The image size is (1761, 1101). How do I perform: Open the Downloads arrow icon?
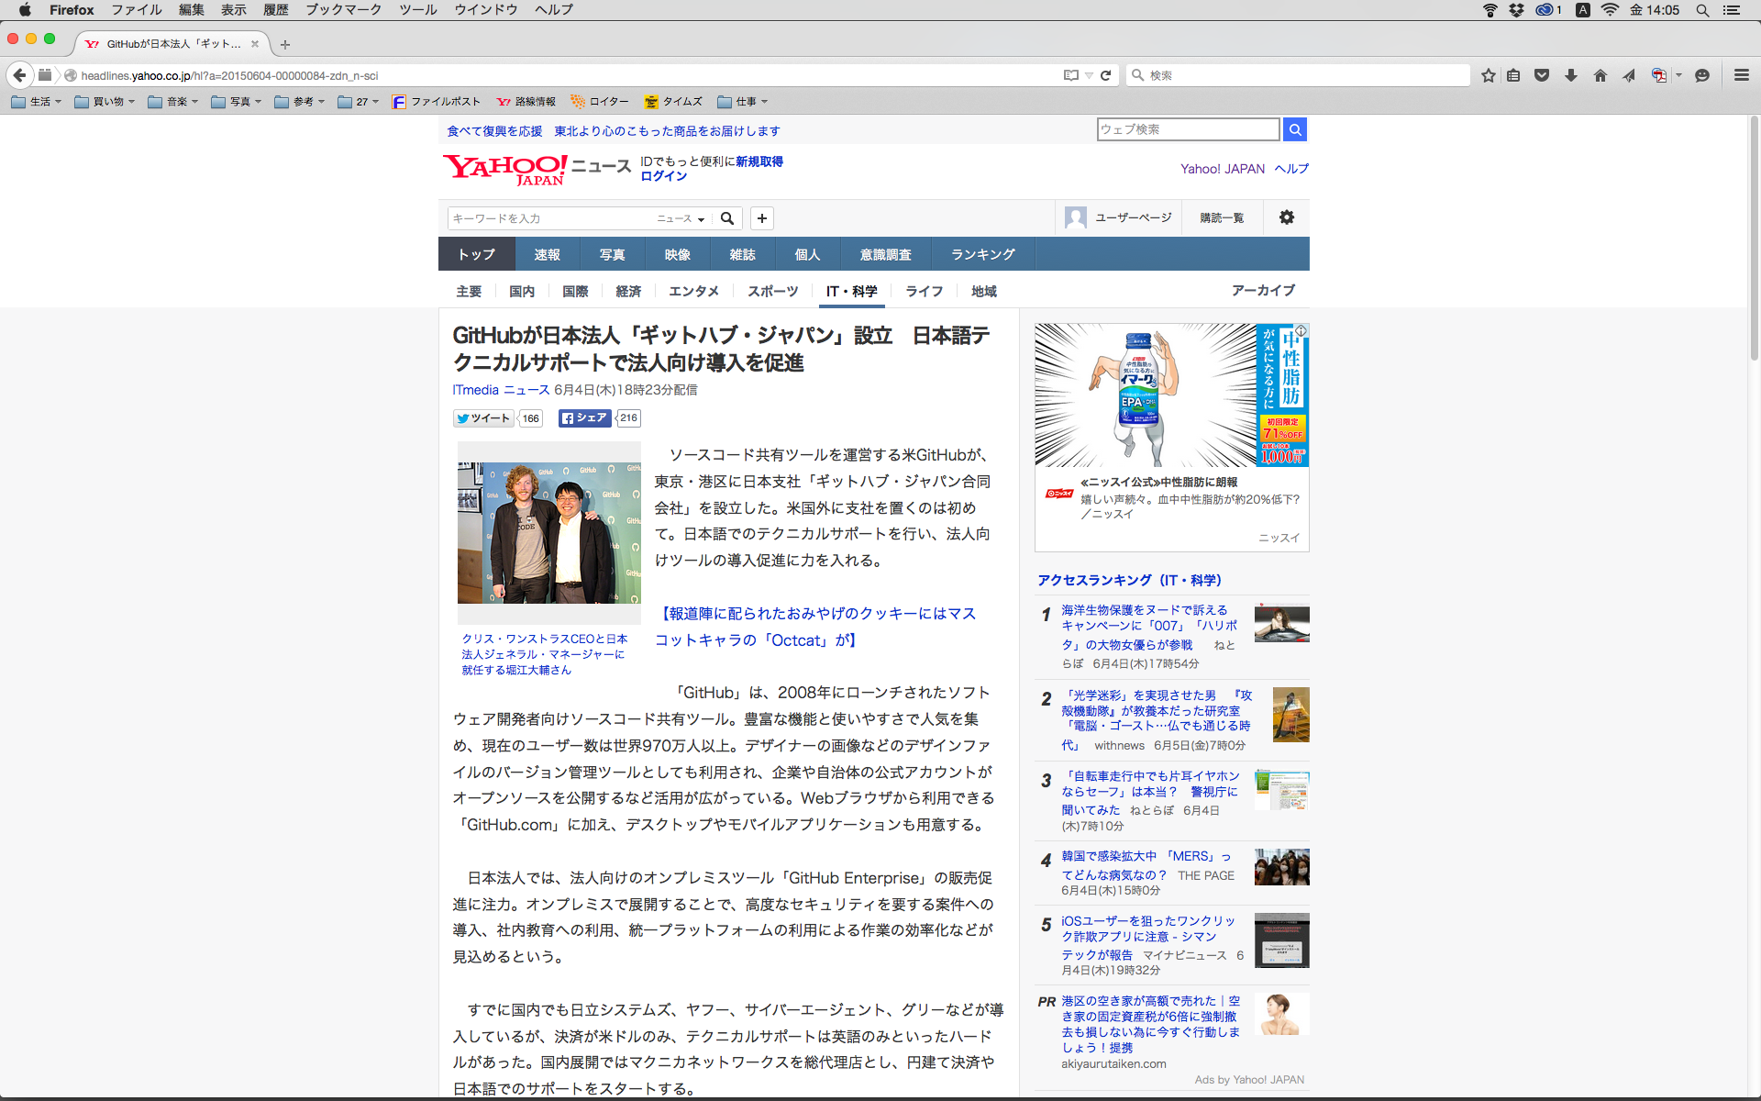1570,75
